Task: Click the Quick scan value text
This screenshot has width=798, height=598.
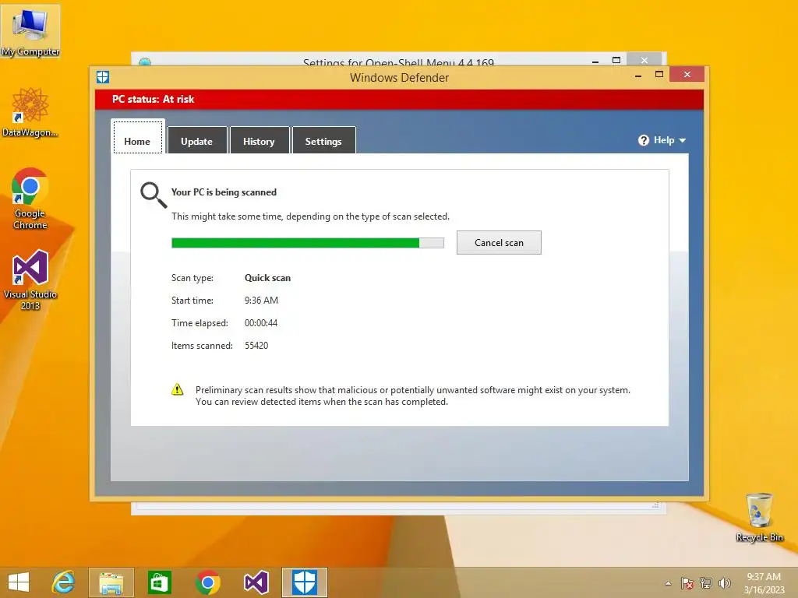Action: pos(267,278)
